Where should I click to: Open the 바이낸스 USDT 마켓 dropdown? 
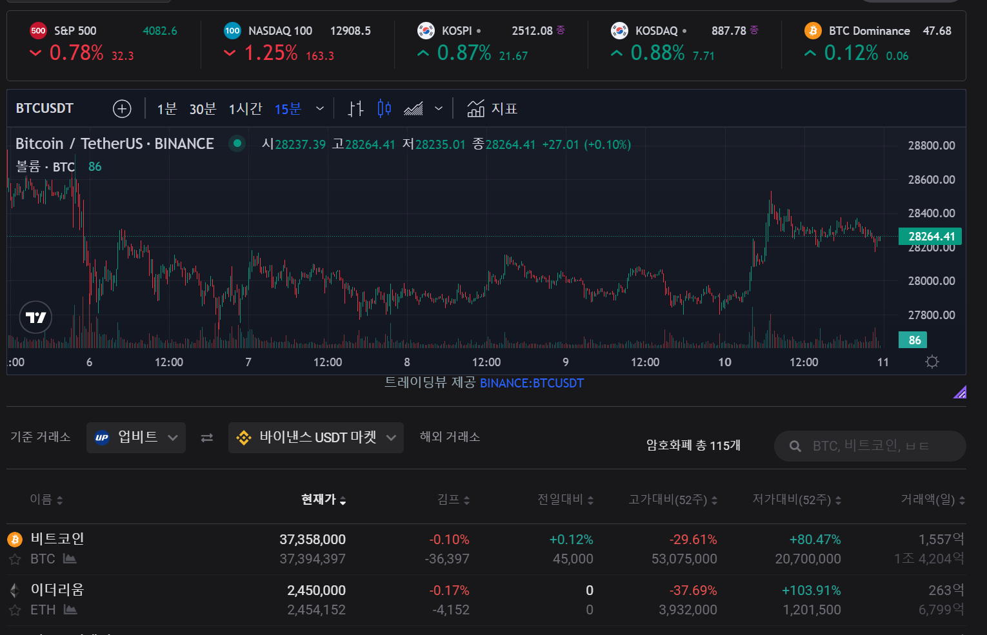pyautogui.click(x=316, y=438)
